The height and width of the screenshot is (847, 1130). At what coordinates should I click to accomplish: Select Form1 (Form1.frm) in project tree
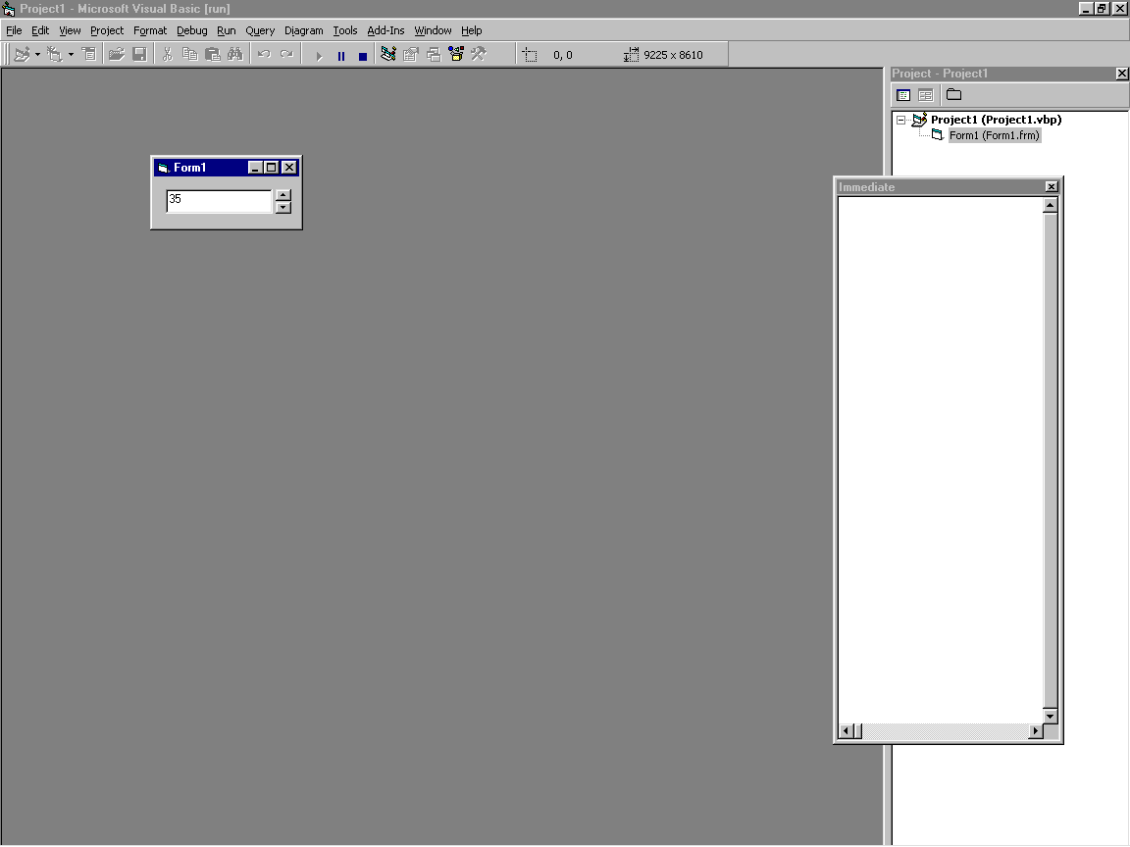coord(994,135)
